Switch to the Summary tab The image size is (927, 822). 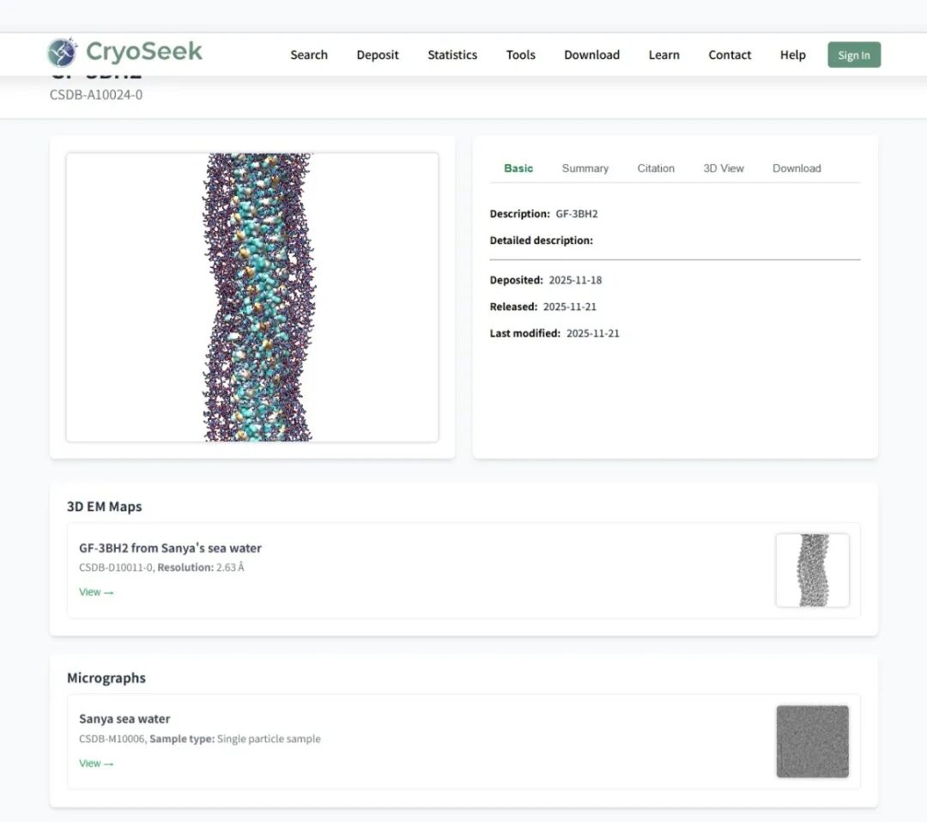[x=585, y=168]
